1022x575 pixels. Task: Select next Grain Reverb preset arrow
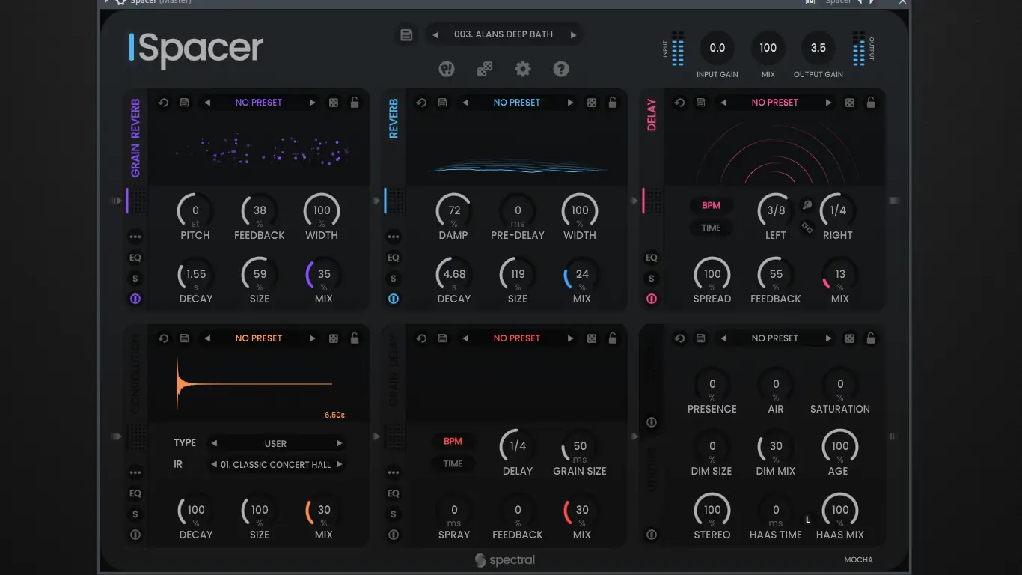pyautogui.click(x=313, y=103)
